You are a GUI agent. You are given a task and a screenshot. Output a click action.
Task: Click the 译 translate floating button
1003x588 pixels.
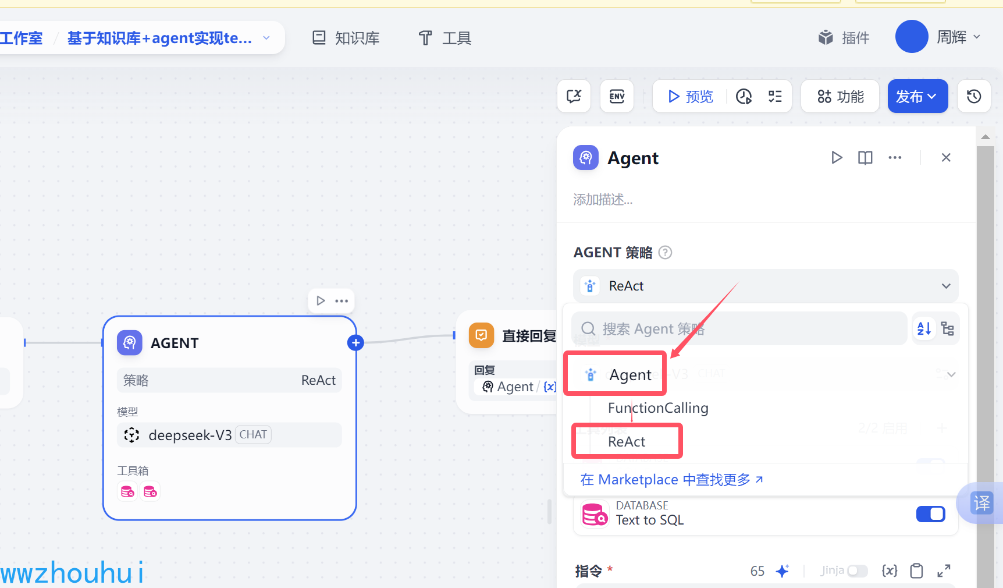(981, 503)
